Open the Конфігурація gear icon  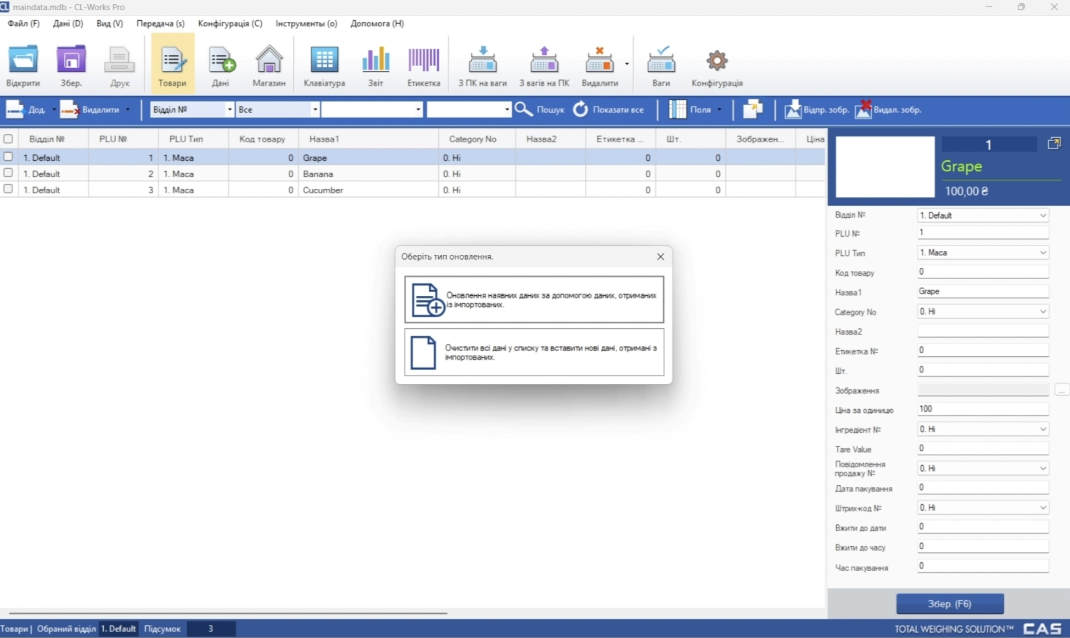[717, 61]
